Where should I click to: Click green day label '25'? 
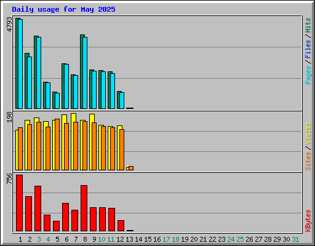click(x=240, y=239)
